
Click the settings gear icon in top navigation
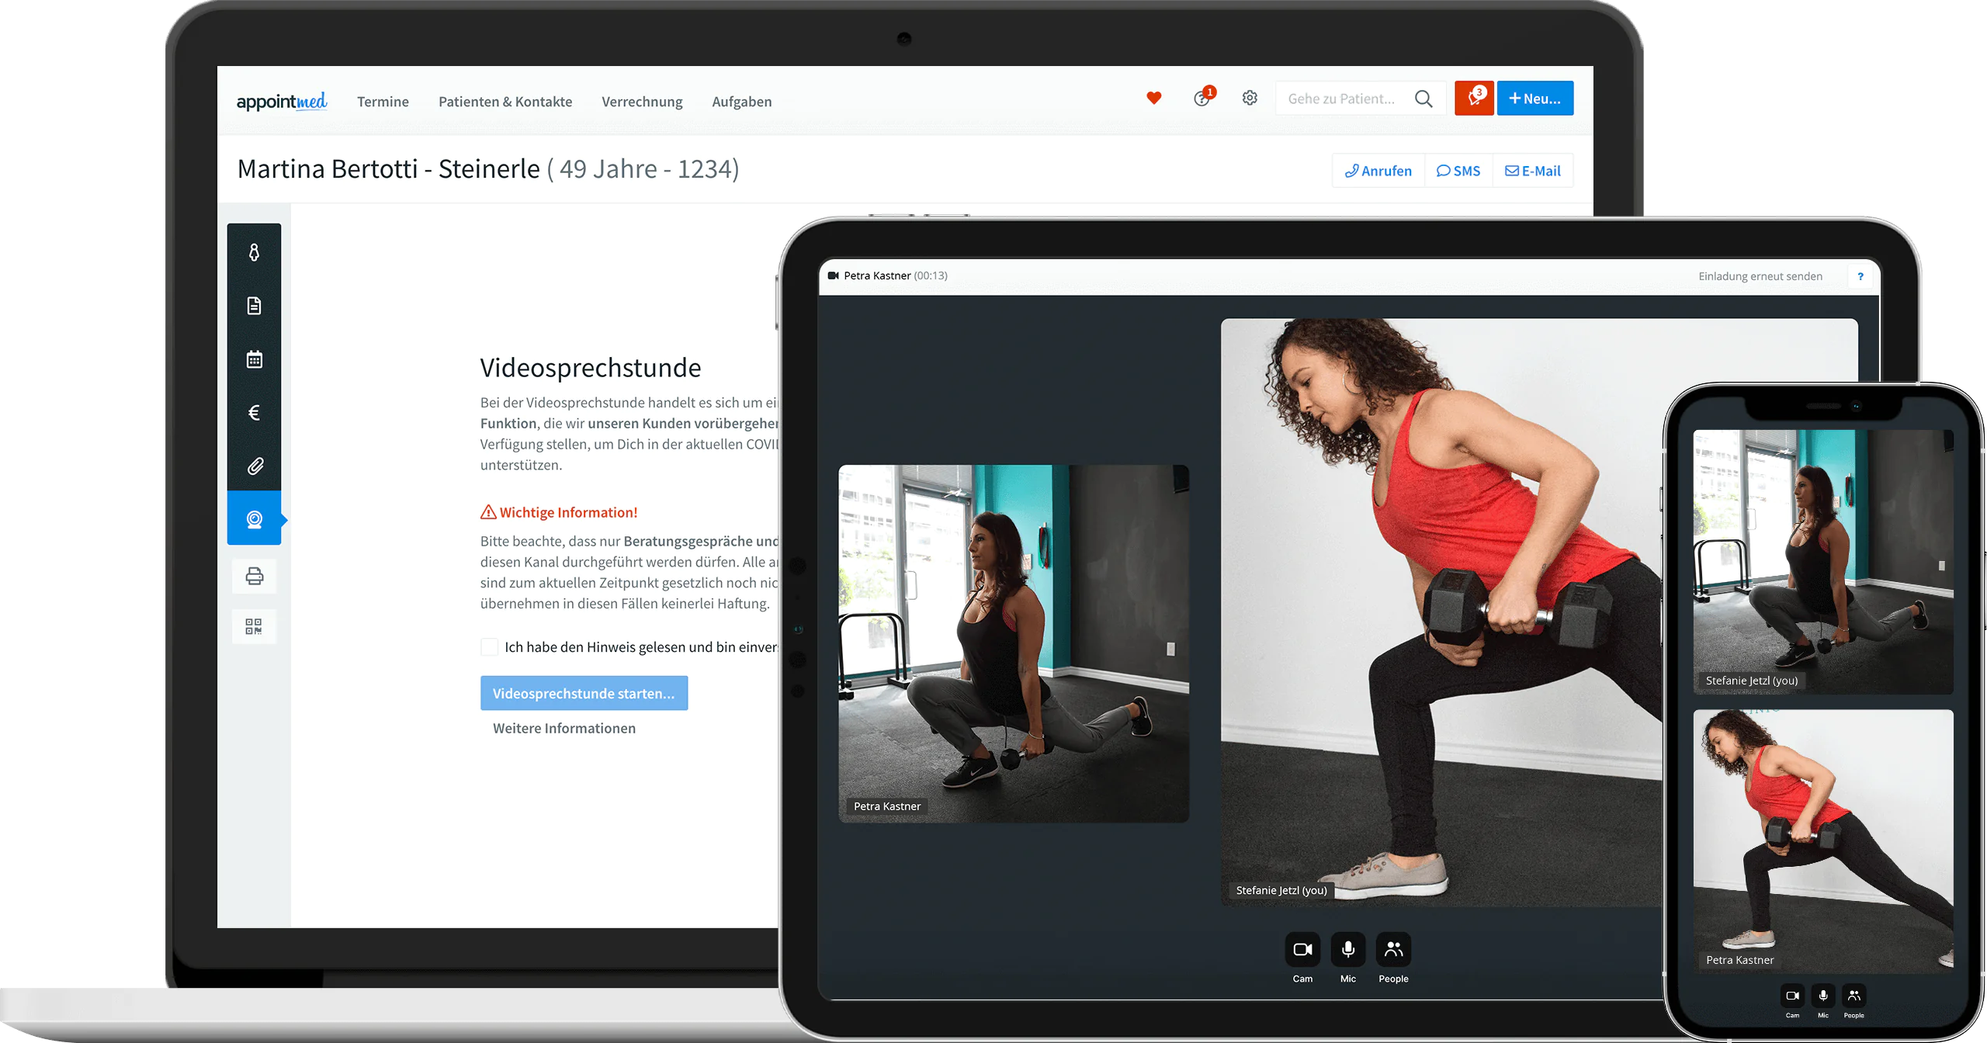[1247, 99]
